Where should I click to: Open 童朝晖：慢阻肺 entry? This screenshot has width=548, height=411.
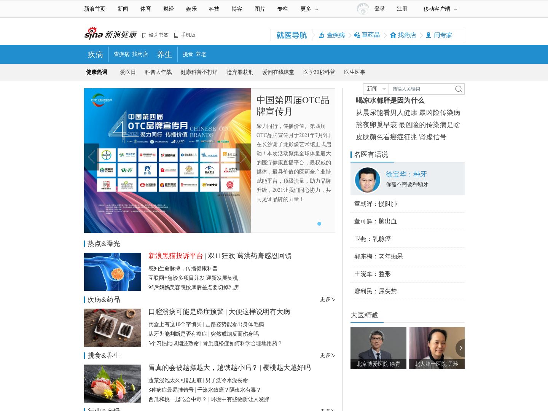click(376, 204)
